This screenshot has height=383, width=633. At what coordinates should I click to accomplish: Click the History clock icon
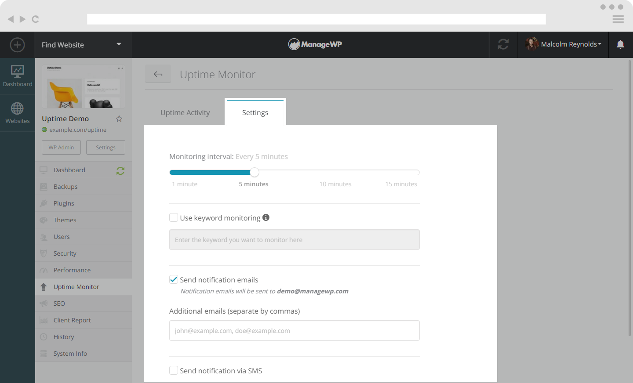pos(44,337)
